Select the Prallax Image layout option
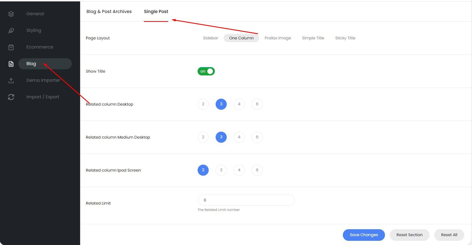 (x=277, y=38)
